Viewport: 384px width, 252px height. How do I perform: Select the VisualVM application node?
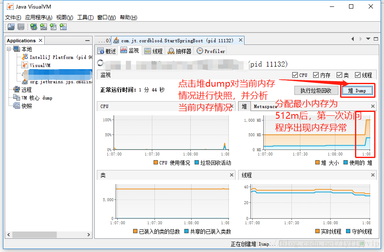(x=36, y=65)
